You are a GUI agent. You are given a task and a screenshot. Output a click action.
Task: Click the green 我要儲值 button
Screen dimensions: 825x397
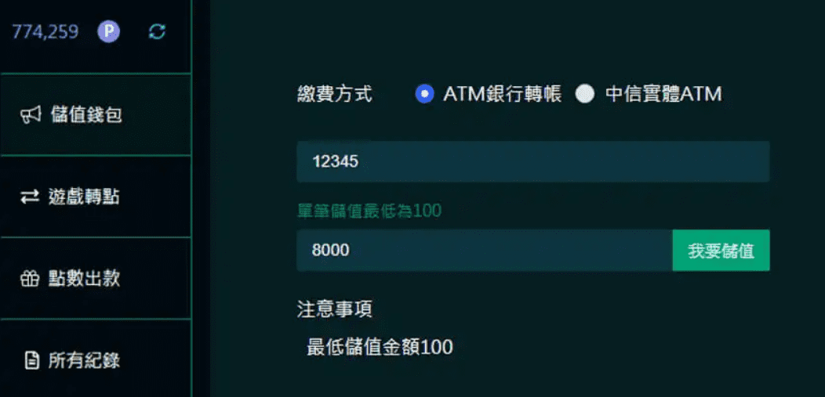pyautogui.click(x=721, y=251)
